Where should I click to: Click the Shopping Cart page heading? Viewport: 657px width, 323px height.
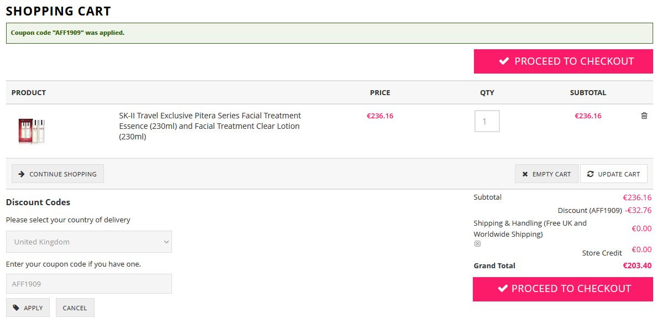pos(58,11)
